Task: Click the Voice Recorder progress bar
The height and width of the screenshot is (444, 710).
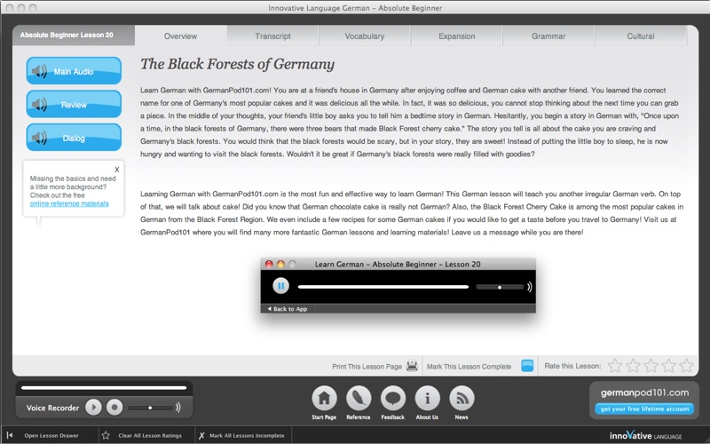Action: coord(104,388)
